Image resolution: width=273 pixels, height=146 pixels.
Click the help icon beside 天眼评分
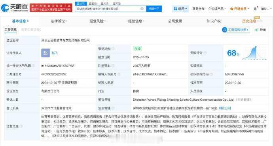pyautogui.click(x=205, y=53)
